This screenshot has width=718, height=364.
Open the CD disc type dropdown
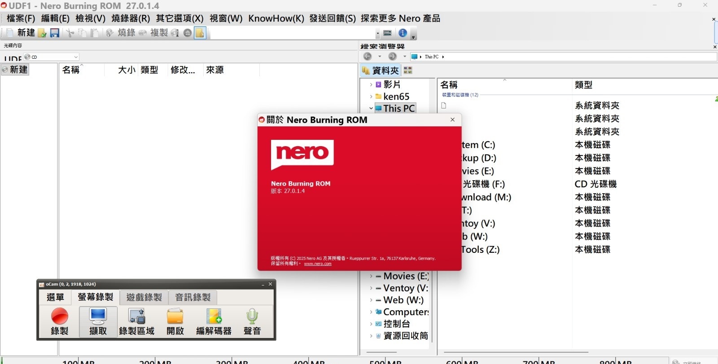click(76, 57)
